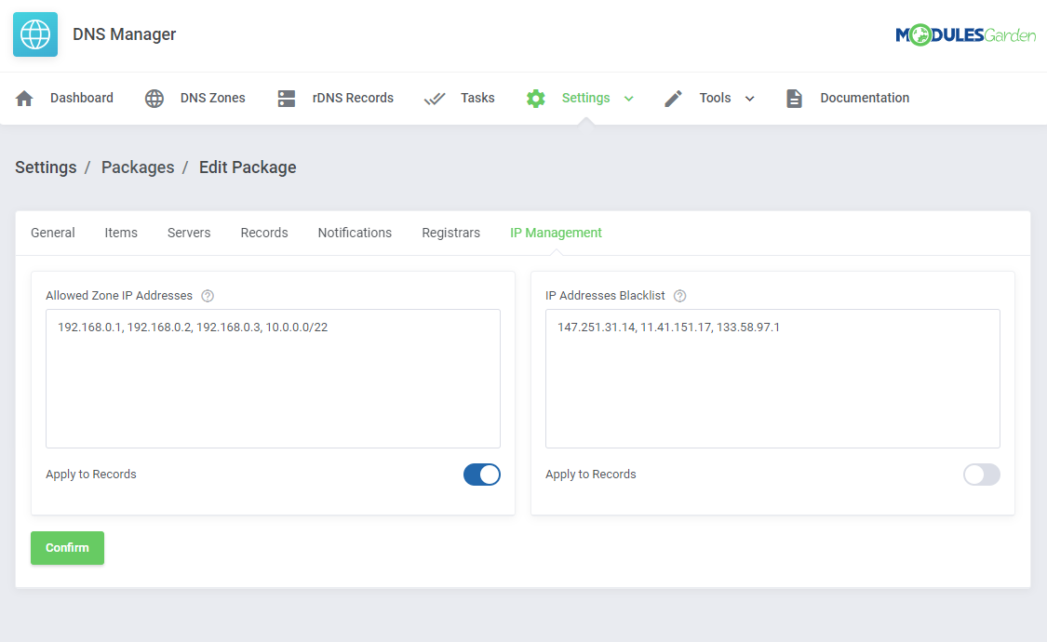Enable Apply to Records for IP blacklist
1047x642 pixels.
982,475
